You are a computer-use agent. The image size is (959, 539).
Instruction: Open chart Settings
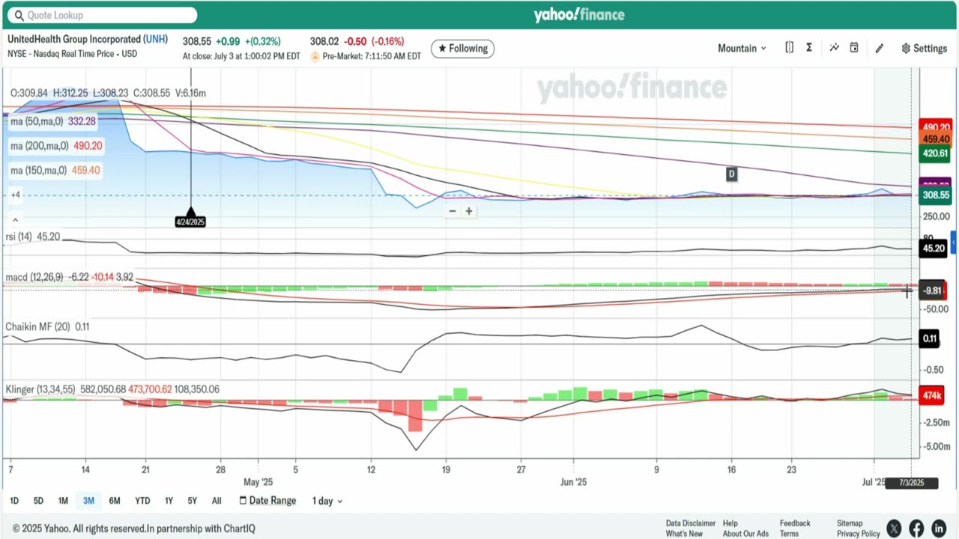(x=925, y=48)
